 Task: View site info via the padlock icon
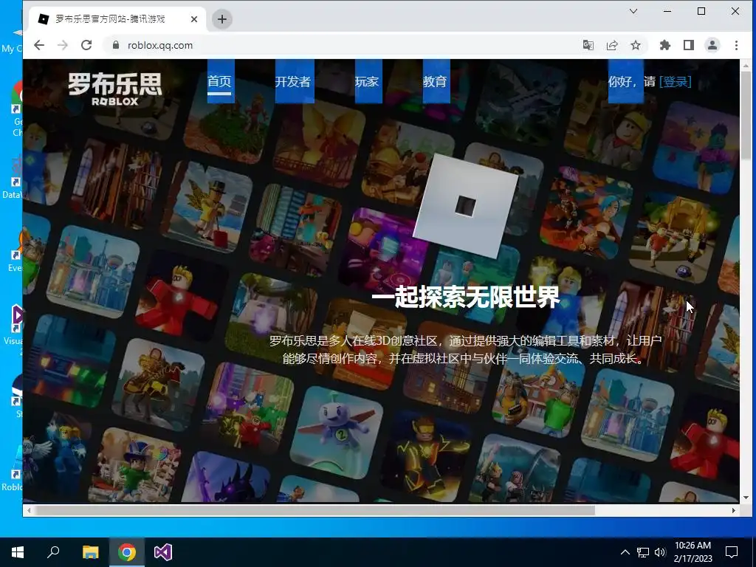tap(115, 45)
